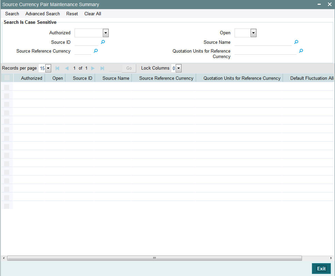Image resolution: width=335 pixels, height=276 pixels.
Task: Open Quotation Units for Reference Currency lookup icon
Action: coord(301,51)
